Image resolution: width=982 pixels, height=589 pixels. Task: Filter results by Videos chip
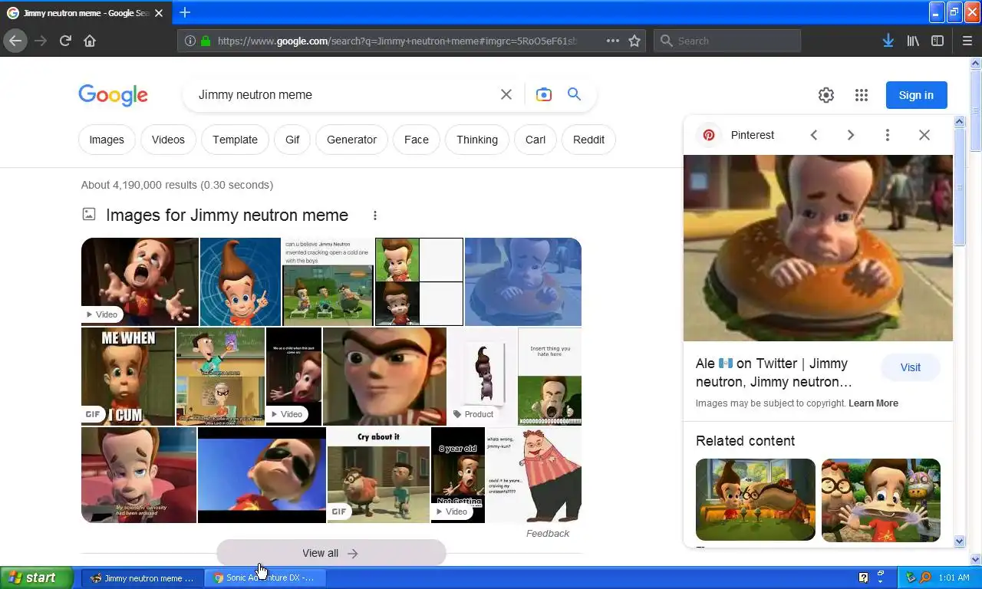[x=168, y=140]
